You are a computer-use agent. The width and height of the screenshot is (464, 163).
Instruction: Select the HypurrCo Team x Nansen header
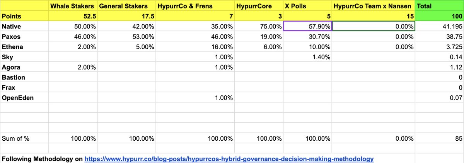[x=374, y=6]
